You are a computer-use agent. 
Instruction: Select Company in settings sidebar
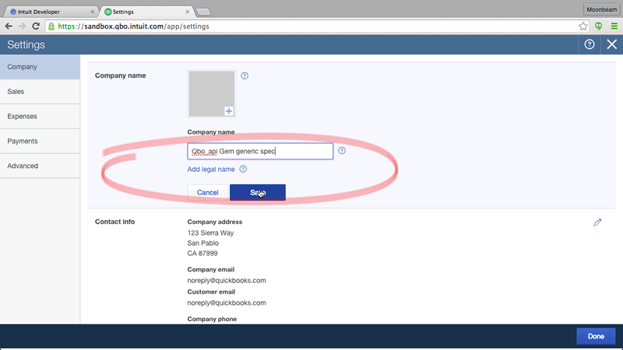pyautogui.click(x=40, y=67)
